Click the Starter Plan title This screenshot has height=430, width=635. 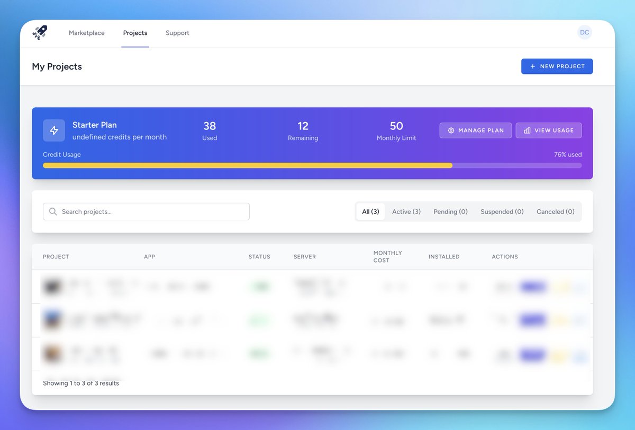click(95, 125)
